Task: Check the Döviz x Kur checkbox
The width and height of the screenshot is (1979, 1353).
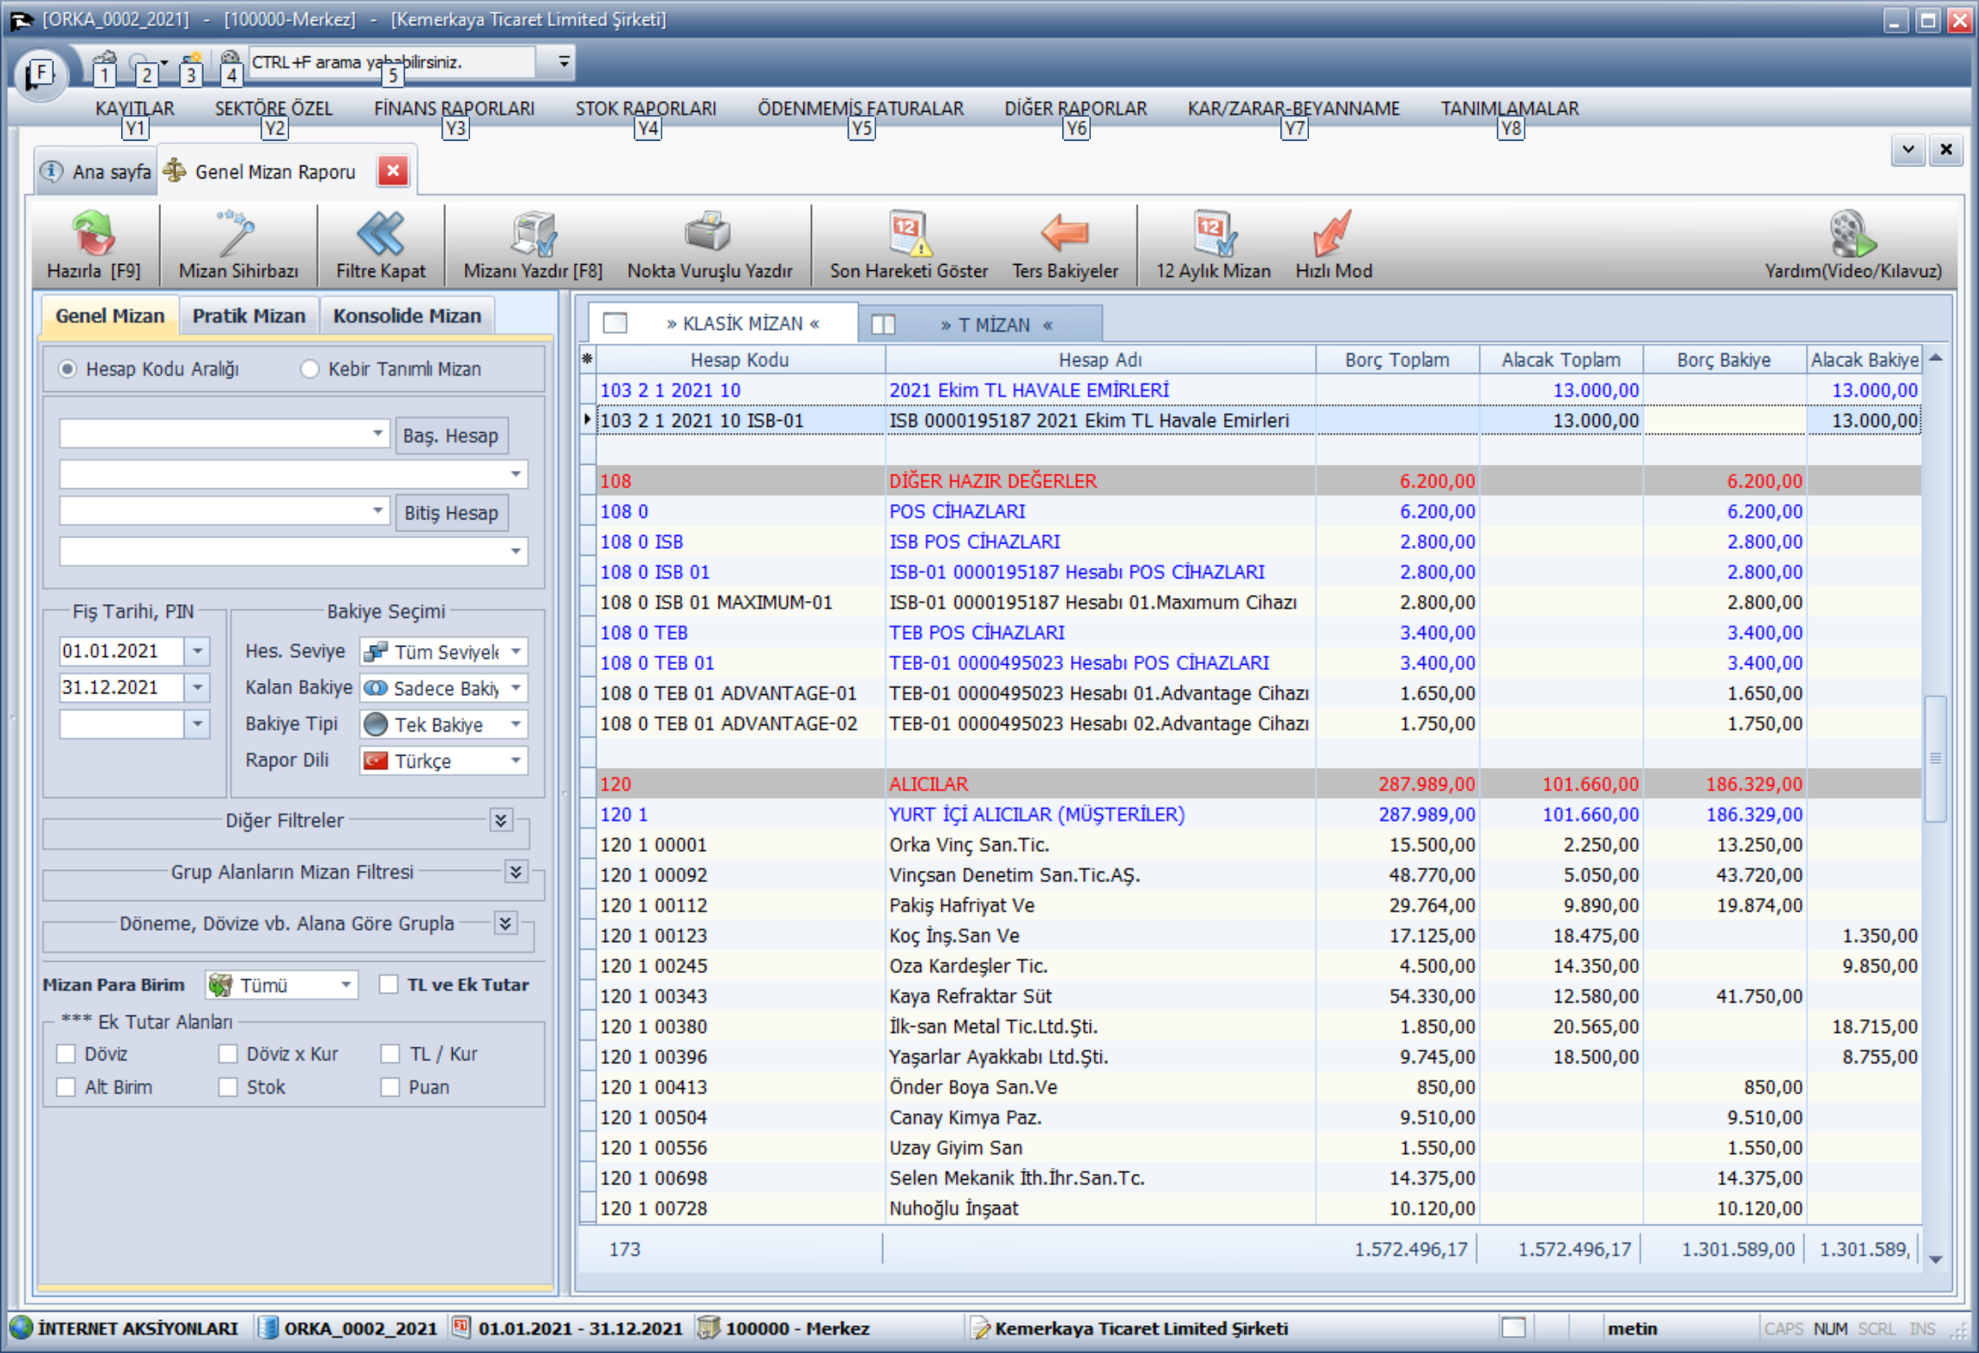Action: point(228,1053)
